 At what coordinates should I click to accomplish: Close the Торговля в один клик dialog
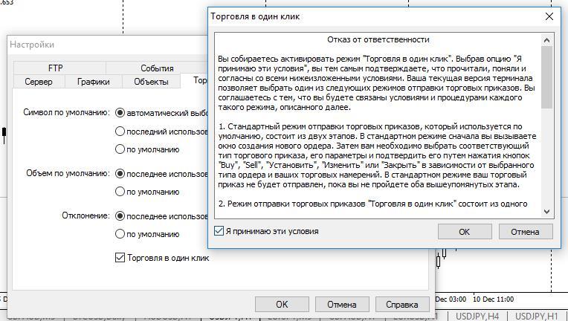pos(549,16)
